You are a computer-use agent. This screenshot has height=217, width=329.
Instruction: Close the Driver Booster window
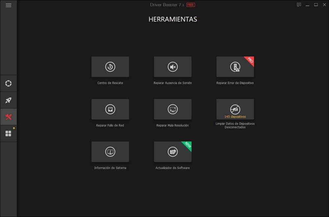point(324,5)
